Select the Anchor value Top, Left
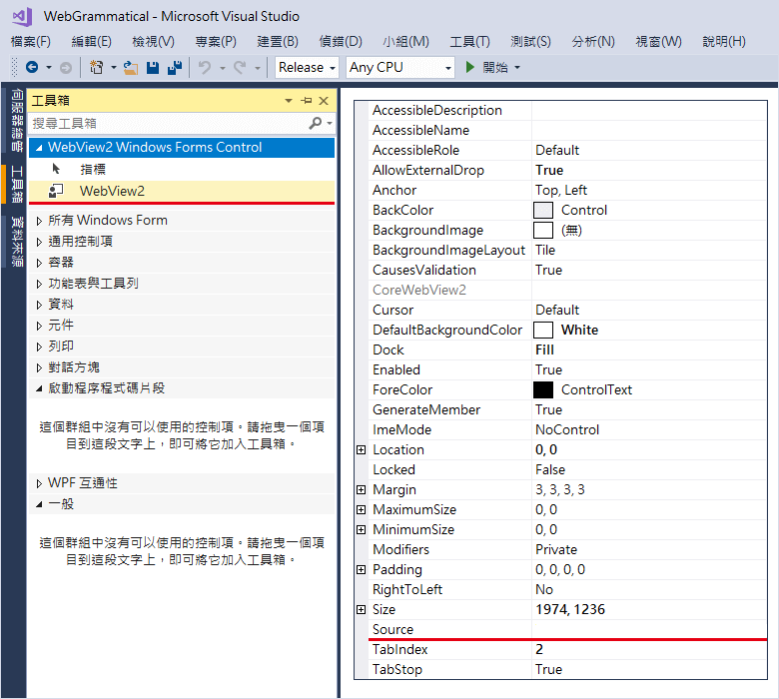 (x=561, y=190)
